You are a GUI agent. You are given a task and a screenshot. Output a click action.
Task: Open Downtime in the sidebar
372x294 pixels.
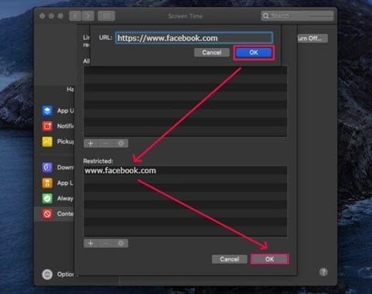click(58, 167)
